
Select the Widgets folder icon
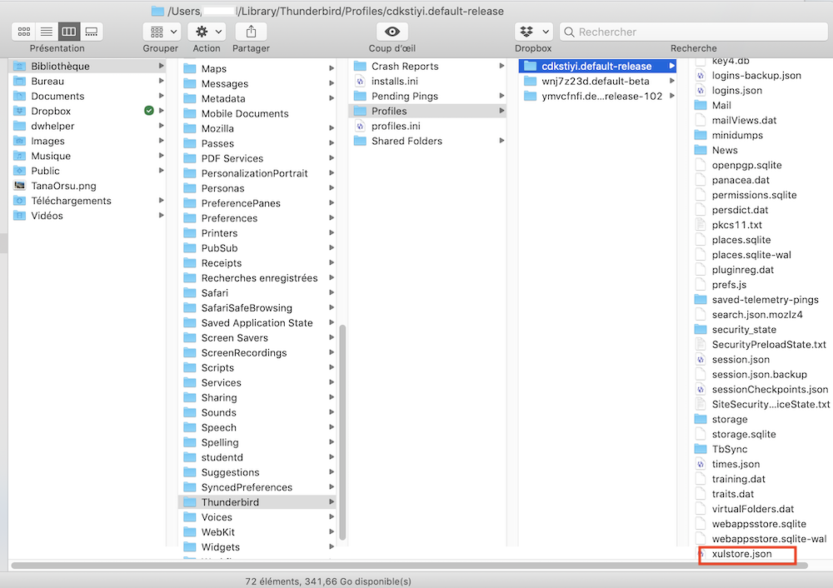coord(190,546)
